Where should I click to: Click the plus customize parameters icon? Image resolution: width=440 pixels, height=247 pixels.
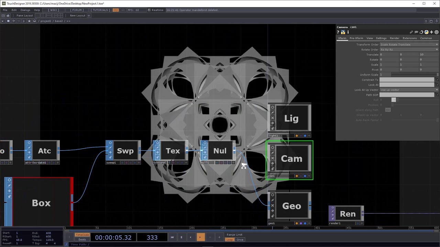(x=431, y=32)
